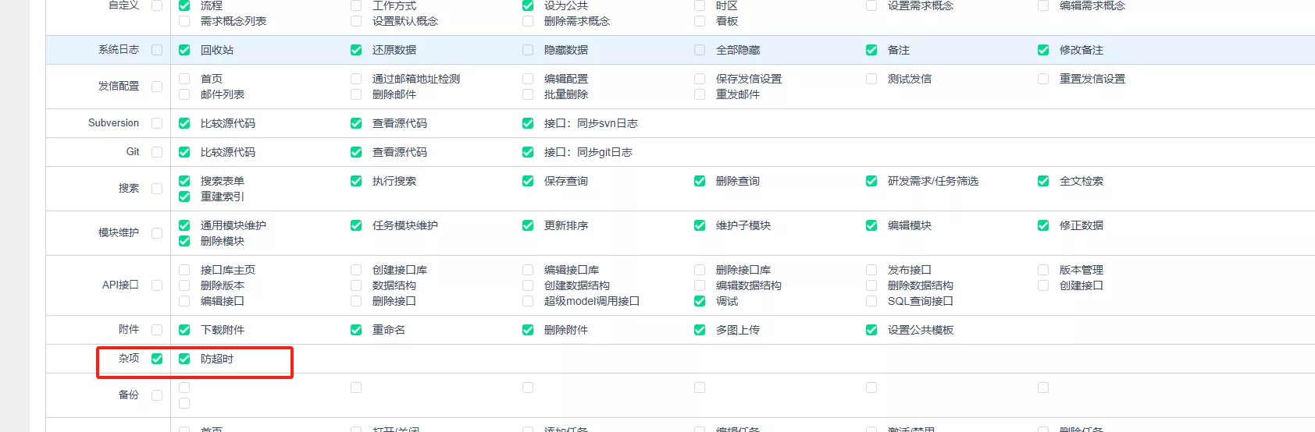
Task: Check the 删除接口库 checkbox
Action: (x=700, y=270)
